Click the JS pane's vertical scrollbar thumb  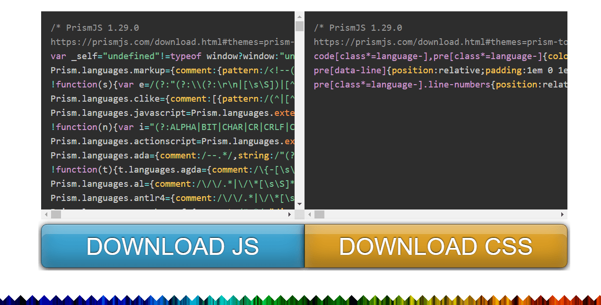(x=299, y=26)
